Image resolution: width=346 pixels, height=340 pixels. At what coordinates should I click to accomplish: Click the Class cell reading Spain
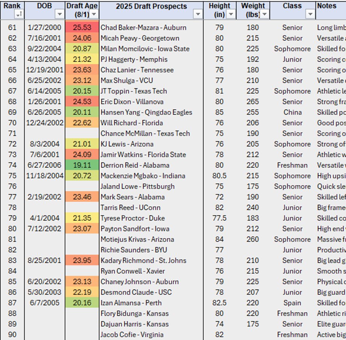[293, 303]
